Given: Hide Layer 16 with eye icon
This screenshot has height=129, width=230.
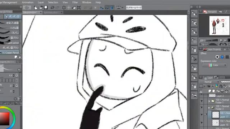Looking at the screenshot, I should (202, 123).
